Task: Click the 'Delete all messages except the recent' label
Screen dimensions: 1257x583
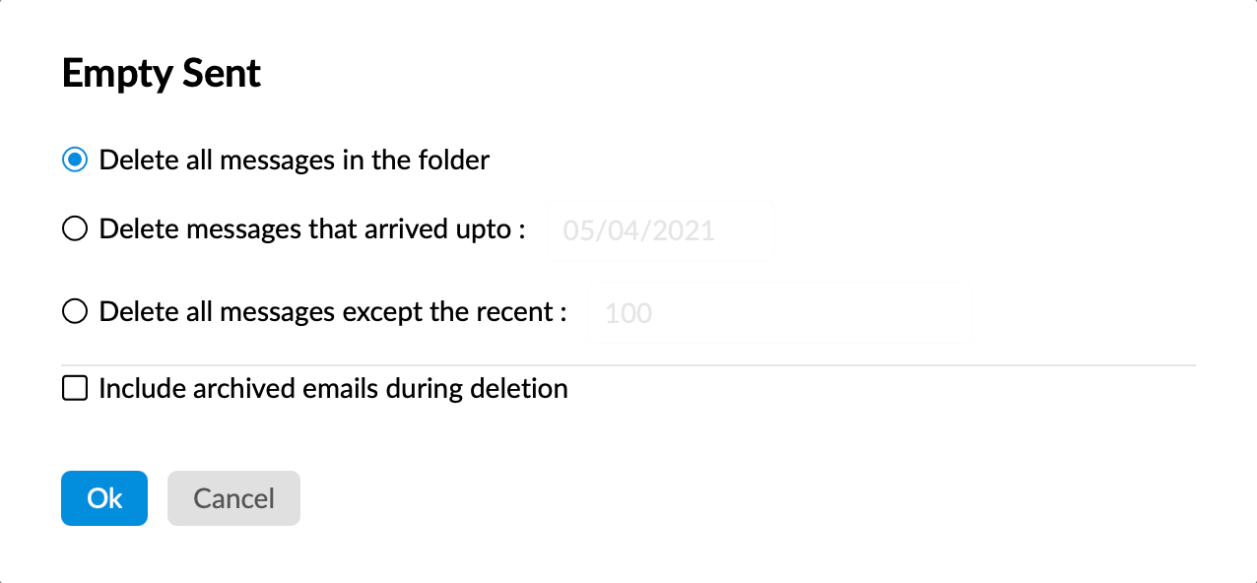Action: [x=333, y=312]
